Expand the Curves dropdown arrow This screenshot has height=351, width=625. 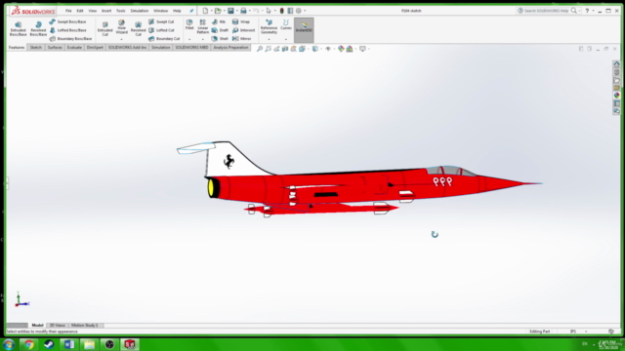(x=286, y=39)
